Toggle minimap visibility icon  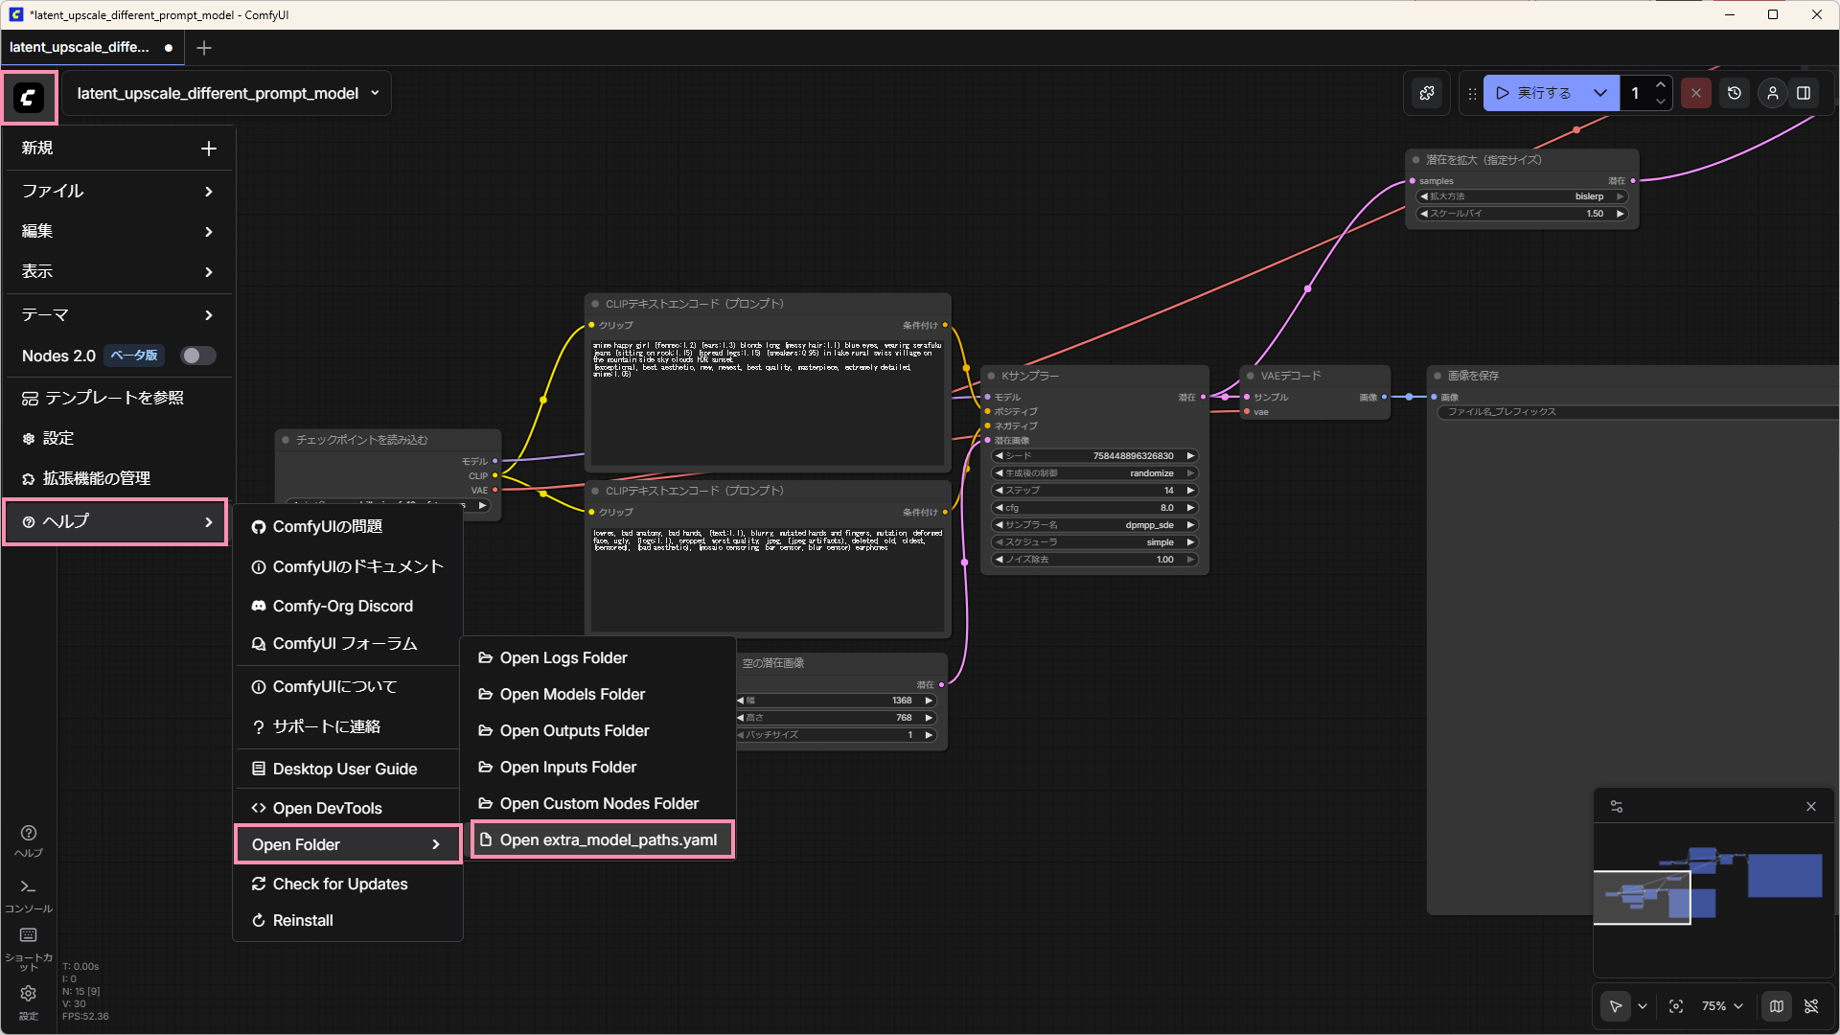(x=1776, y=1006)
